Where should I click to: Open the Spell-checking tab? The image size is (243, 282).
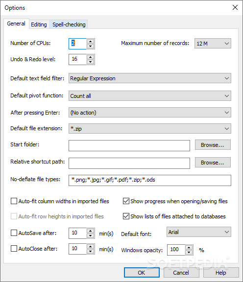click(x=69, y=24)
